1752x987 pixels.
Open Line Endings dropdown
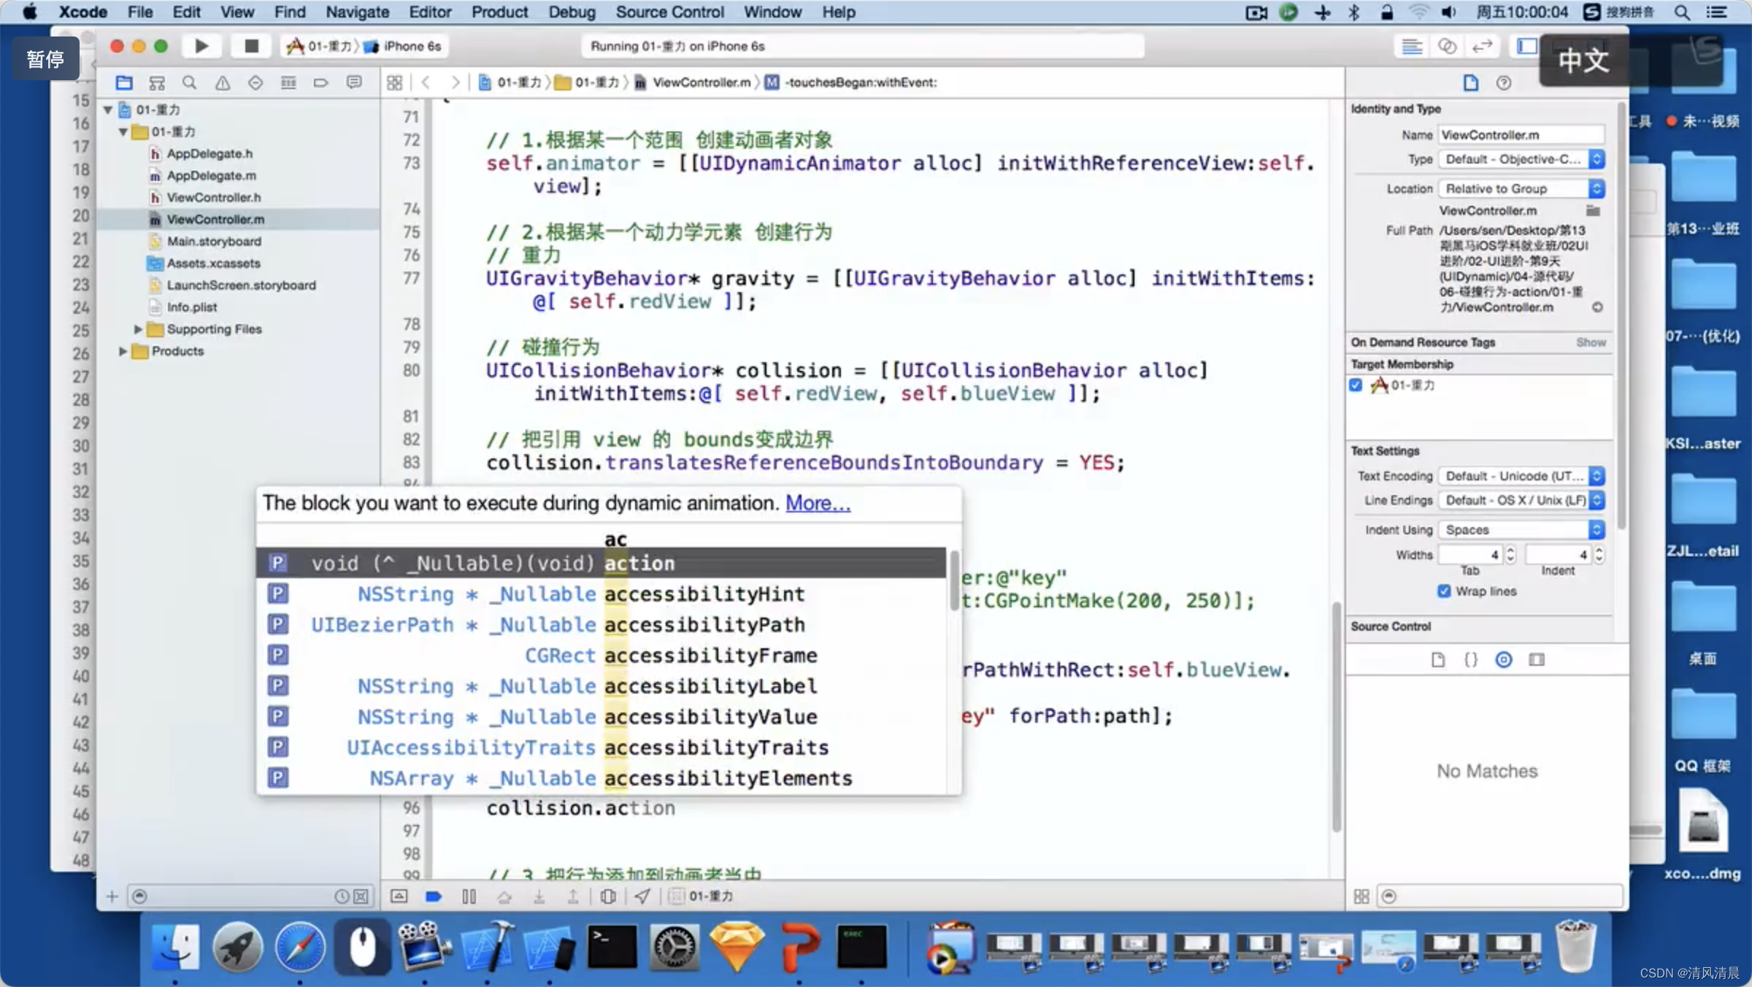1522,500
